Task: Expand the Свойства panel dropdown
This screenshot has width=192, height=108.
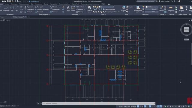Action: click(145, 14)
